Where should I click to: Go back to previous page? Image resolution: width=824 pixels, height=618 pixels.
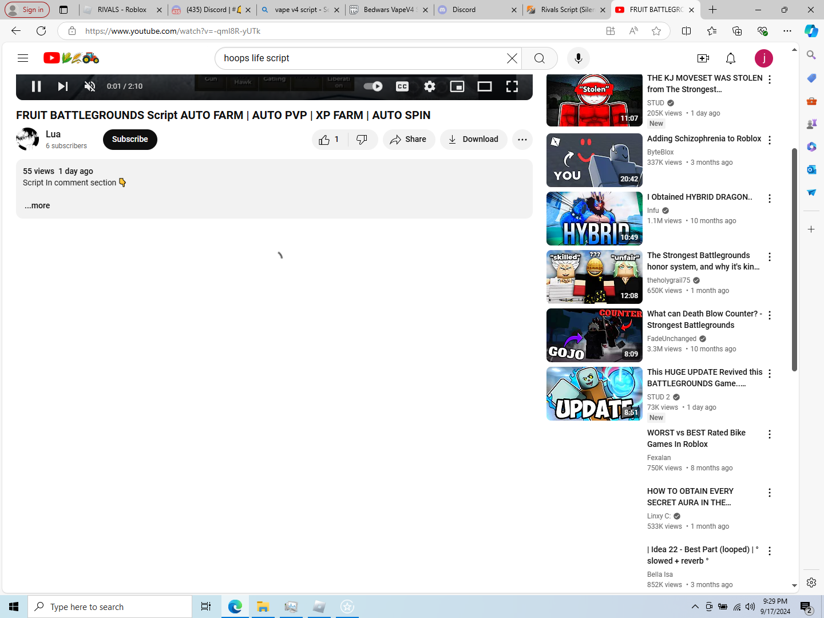click(x=16, y=31)
